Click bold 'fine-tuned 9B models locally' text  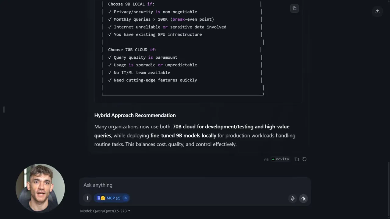click(x=183, y=136)
